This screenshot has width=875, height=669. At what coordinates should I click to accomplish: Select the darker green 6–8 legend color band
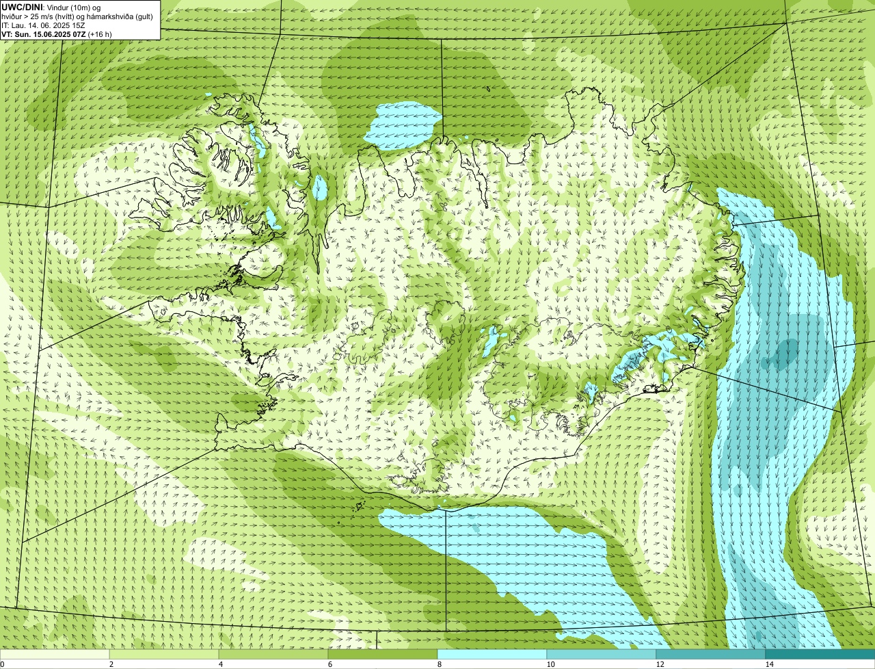(x=383, y=655)
